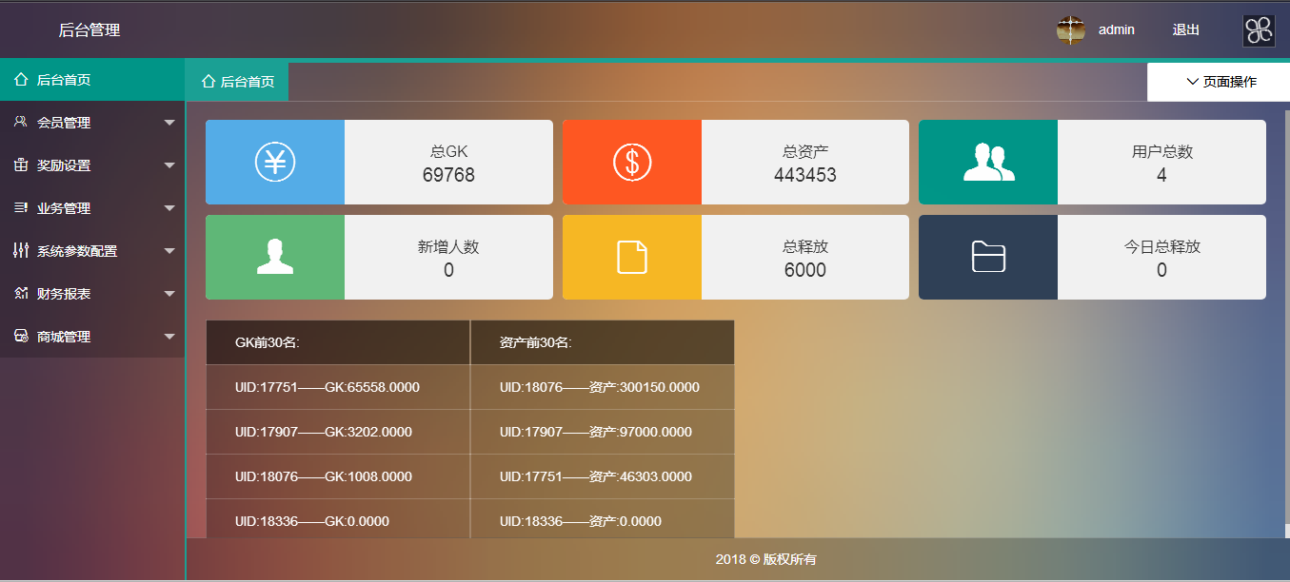Expand the 奖励设置 menu arrow

click(x=169, y=165)
